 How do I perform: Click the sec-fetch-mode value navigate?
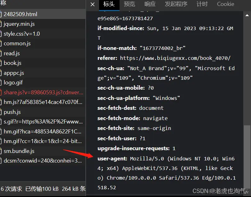(x=155, y=118)
